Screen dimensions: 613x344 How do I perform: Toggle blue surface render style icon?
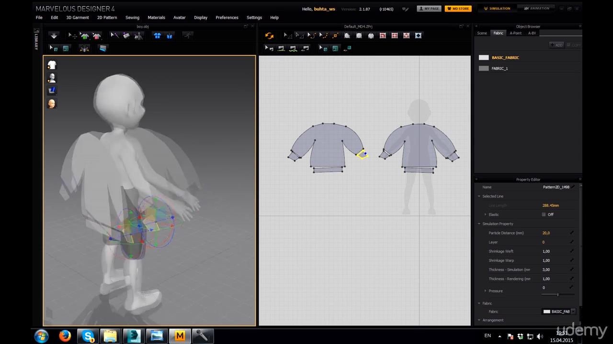[x=52, y=90]
